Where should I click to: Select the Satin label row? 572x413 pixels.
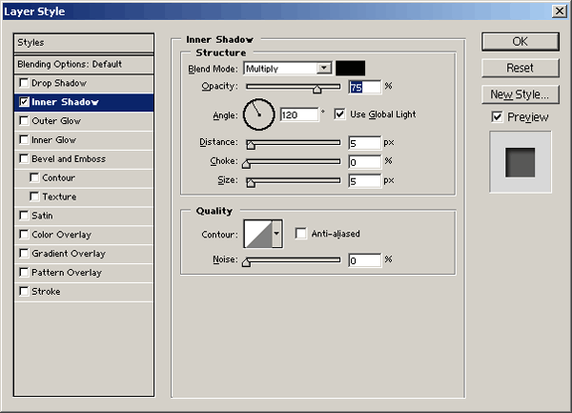click(x=84, y=216)
